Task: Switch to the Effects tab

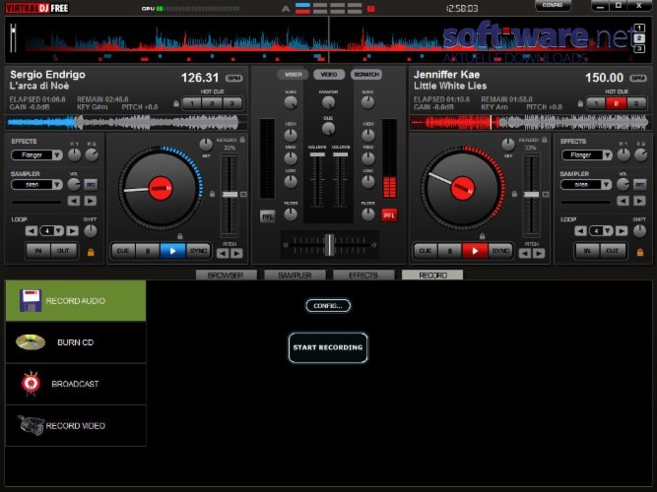Action: coord(363,276)
